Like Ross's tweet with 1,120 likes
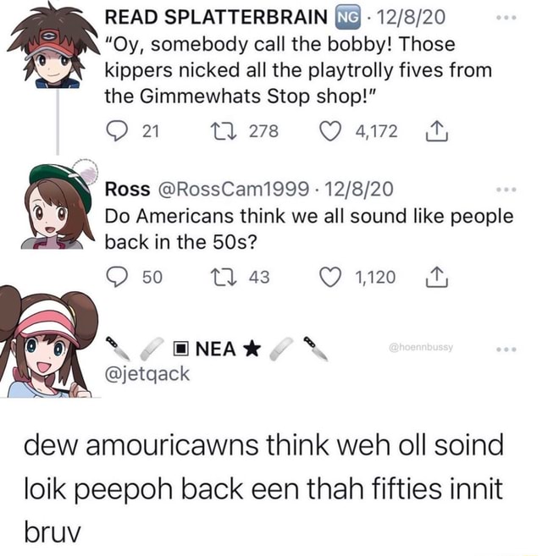Viewport: 542px width, 556px height. [x=330, y=277]
